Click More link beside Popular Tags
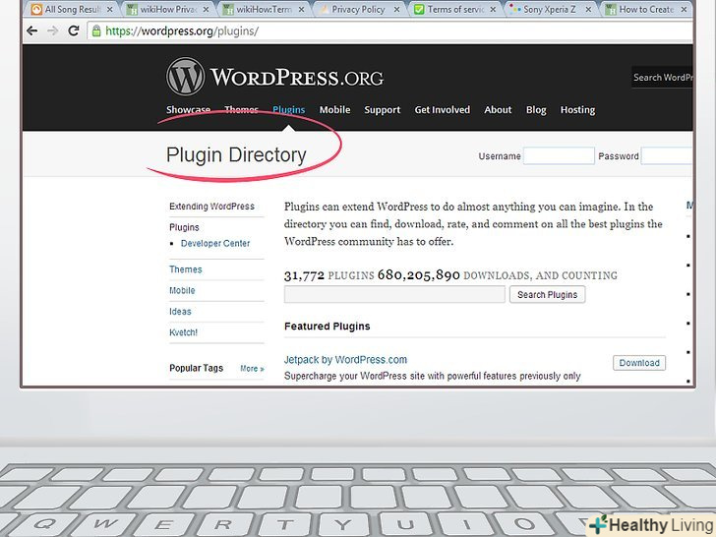 [x=252, y=369]
